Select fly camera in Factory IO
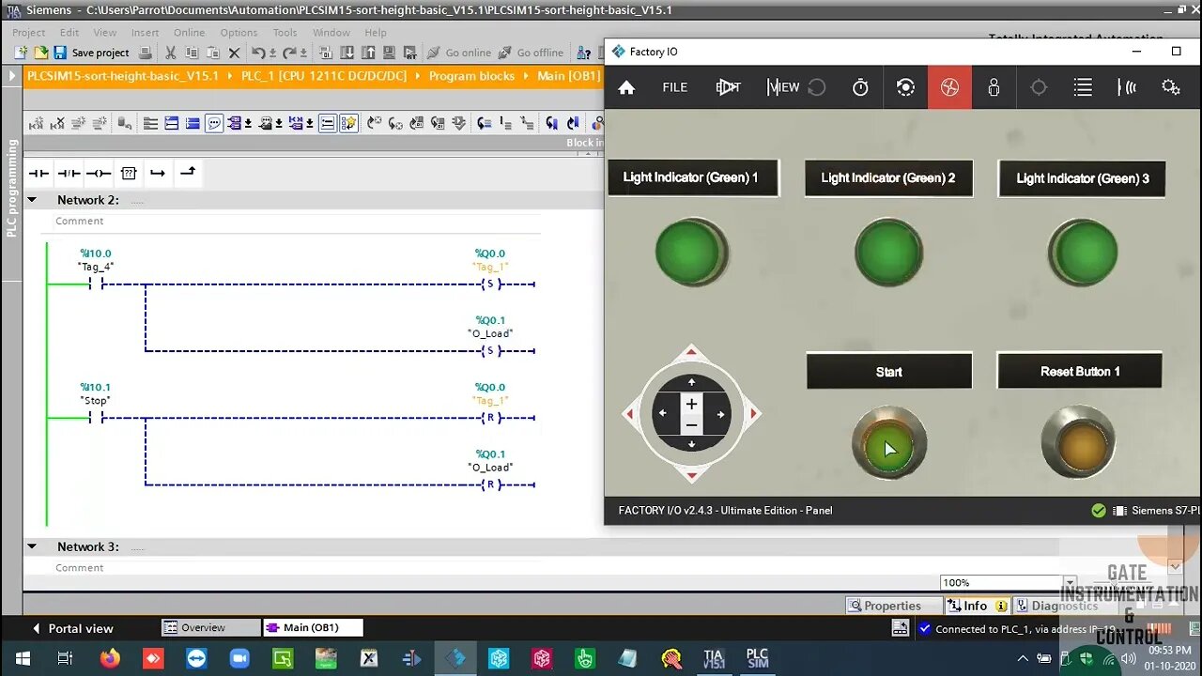This screenshot has width=1202, height=676. 949,87
